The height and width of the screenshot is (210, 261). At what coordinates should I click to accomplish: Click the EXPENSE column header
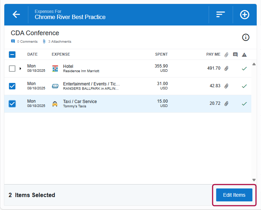61,55
